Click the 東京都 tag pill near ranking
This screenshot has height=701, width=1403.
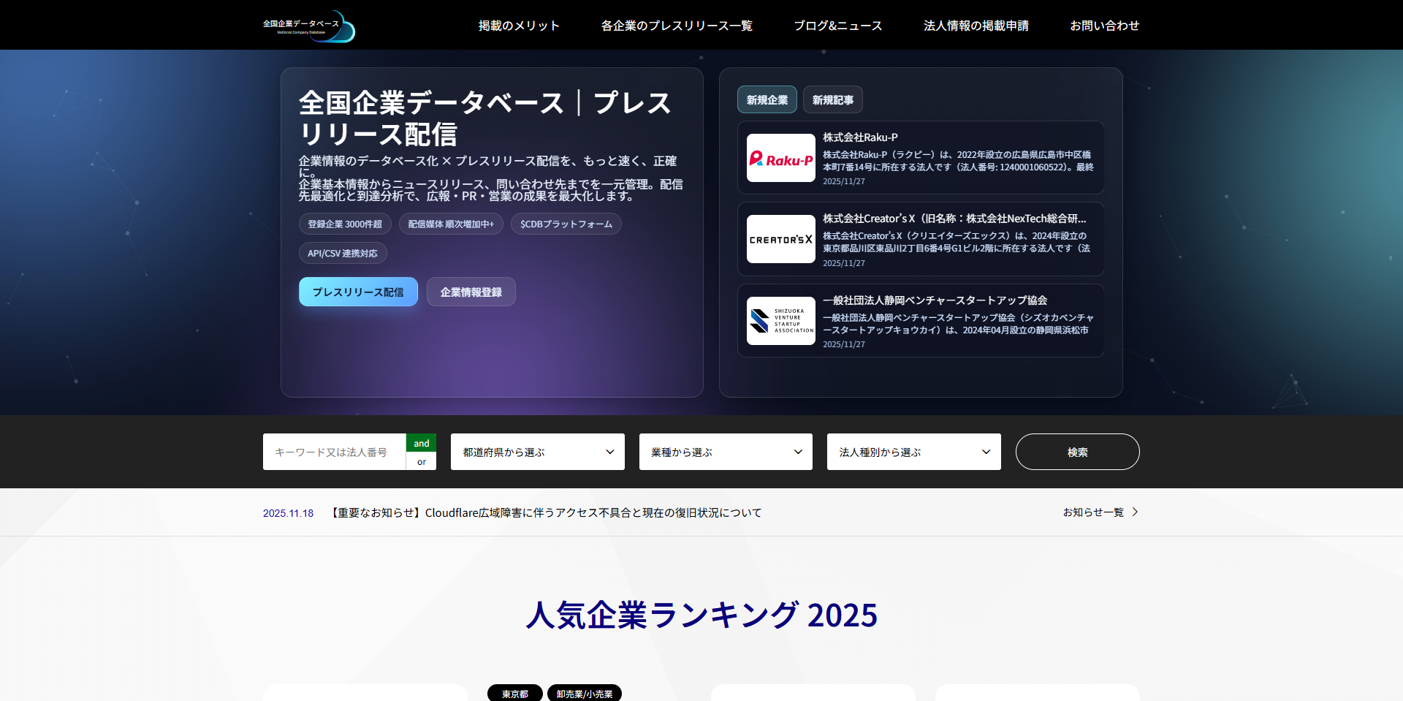click(514, 693)
